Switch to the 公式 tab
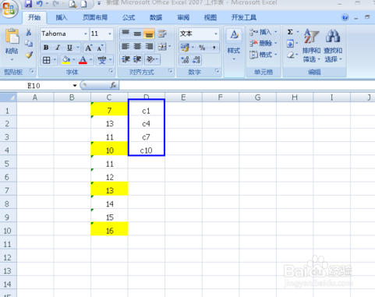Screen dimensions: 375x297 129,17
